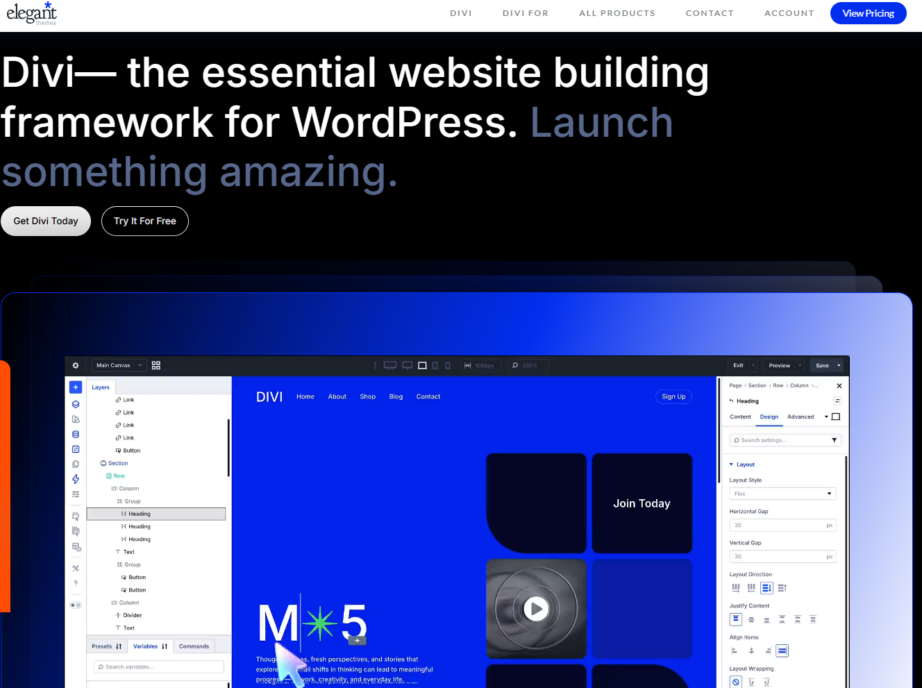
Task: Click the database cylinder icon in sidebar
Action: click(x=76, y=435)
